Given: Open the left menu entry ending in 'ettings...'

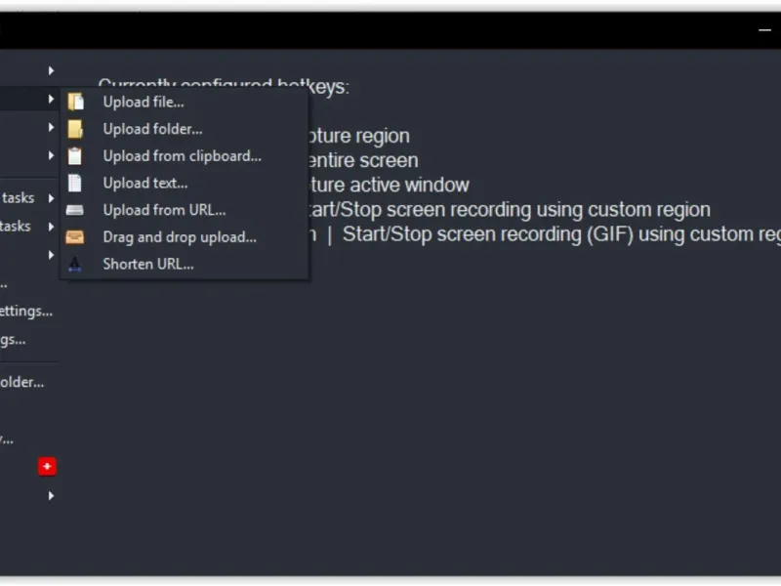Looking at the screenshot, I should [25, 312].
